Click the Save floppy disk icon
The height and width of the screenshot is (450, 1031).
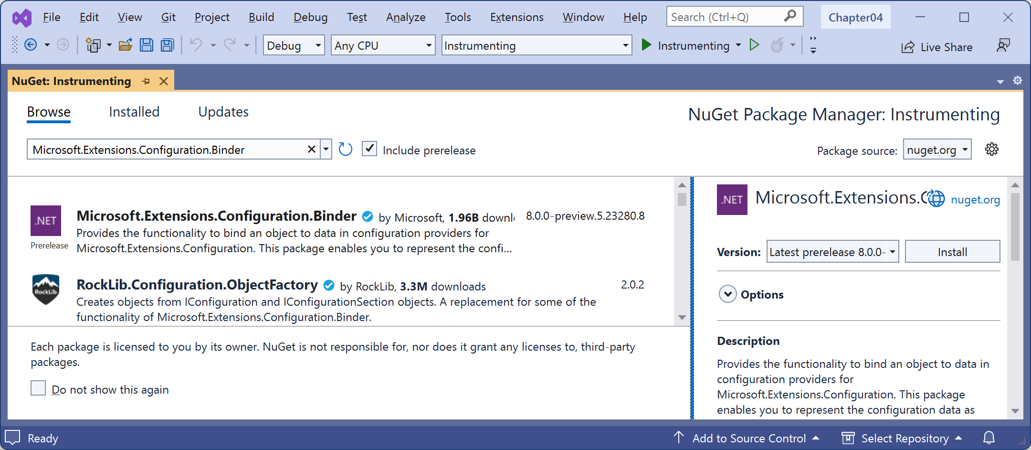click(147, 45)
